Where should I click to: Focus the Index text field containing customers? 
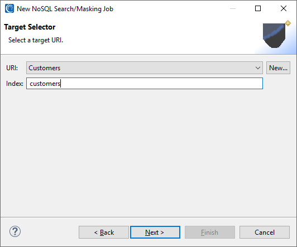pyautogui.click(x=145, y=84)
